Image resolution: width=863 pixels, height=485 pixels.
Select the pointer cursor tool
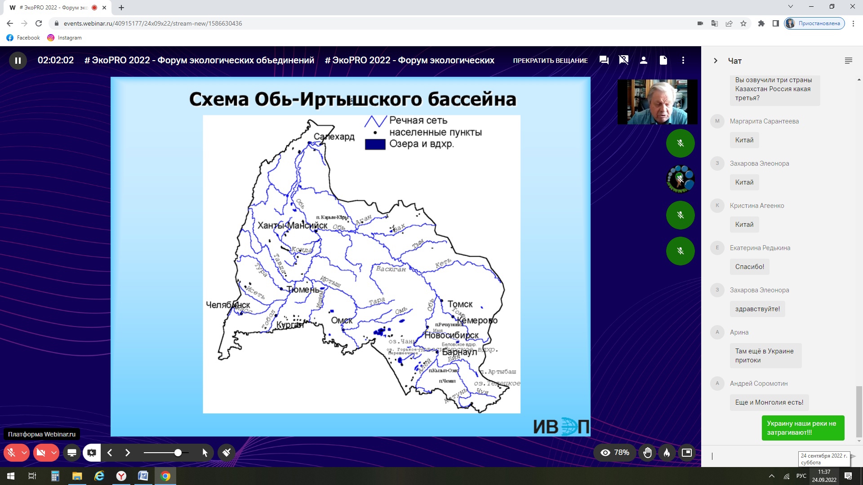pos(205,453)
